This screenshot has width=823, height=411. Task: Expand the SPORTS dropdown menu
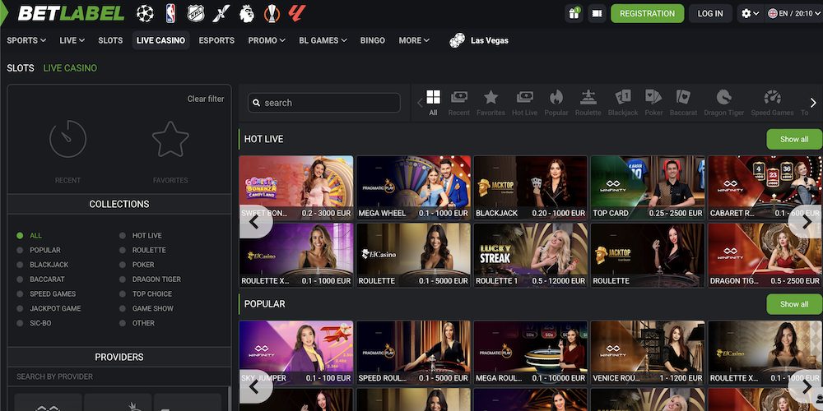[x=26, y=40]
